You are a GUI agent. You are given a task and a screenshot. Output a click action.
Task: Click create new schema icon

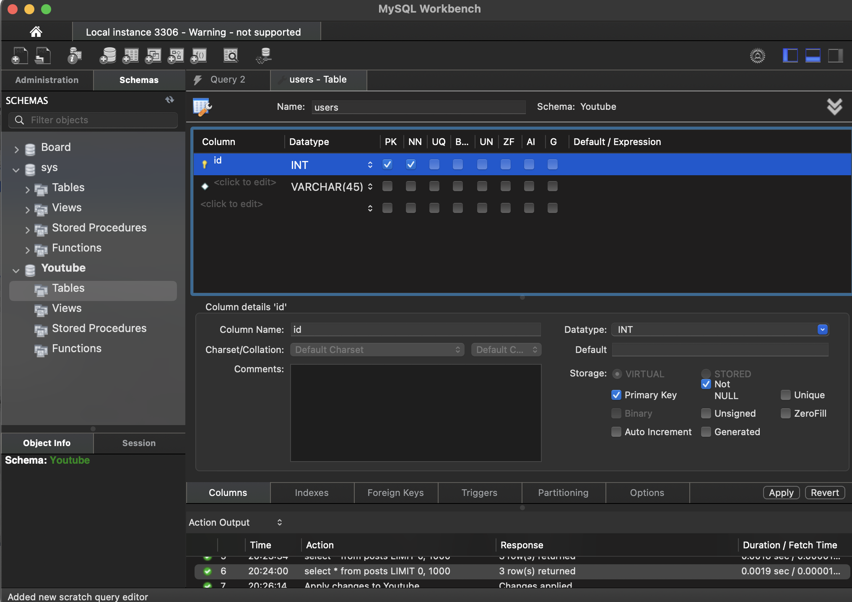108,56
